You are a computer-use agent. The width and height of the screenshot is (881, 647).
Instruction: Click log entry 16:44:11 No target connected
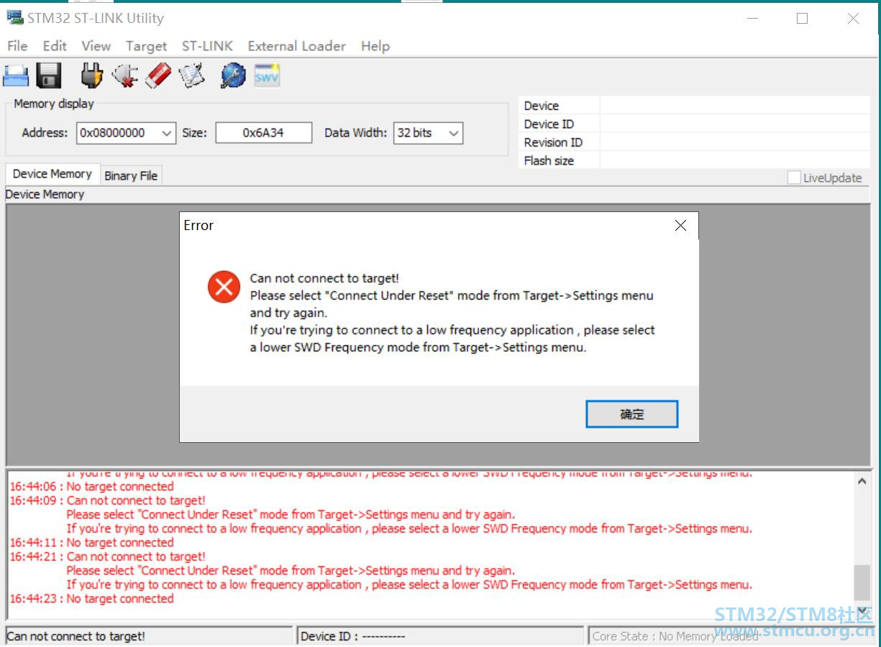click(91, 543)
